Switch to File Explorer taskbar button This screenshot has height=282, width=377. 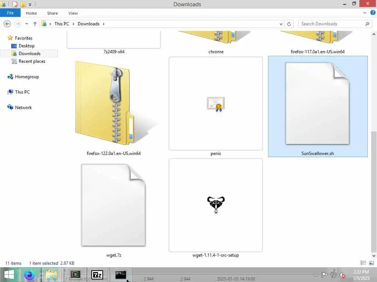point(52,275)
